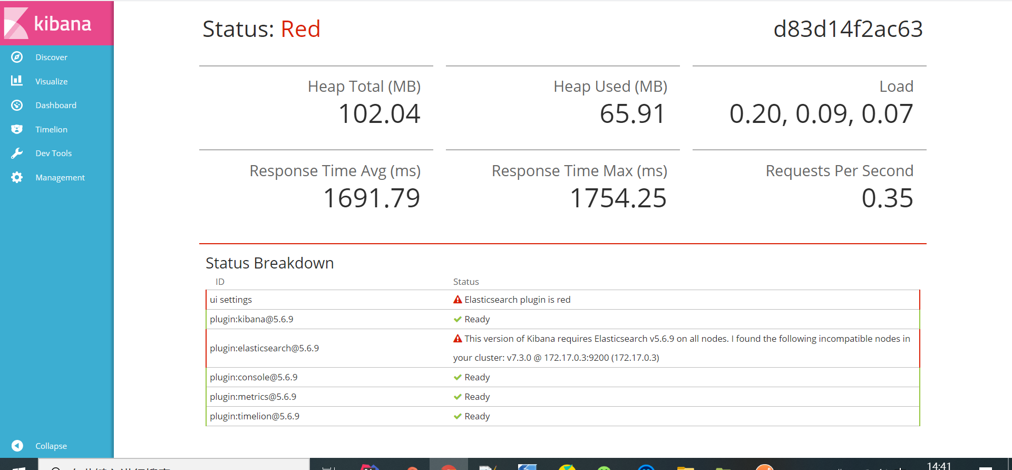Open Timelion via its mask icon

pos(17,129)
